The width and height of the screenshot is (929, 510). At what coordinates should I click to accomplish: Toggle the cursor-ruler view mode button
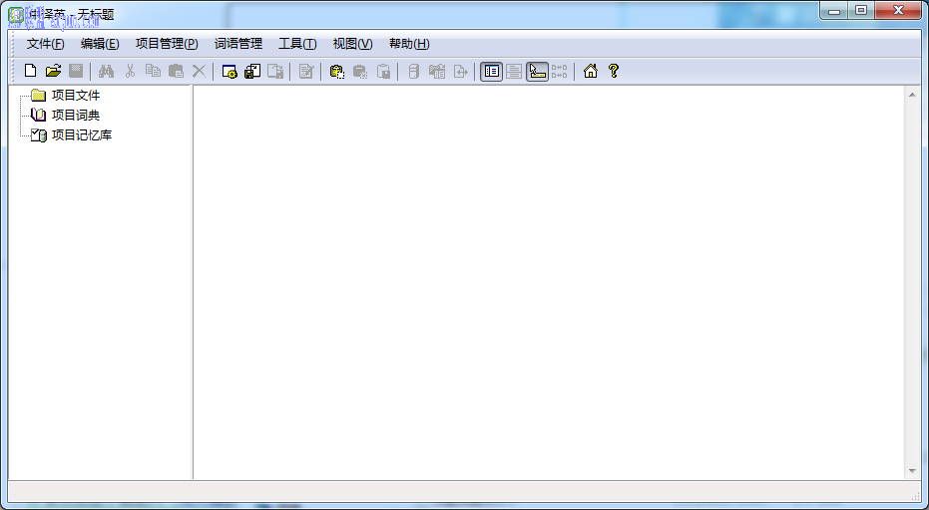click(x=538, y=71)
